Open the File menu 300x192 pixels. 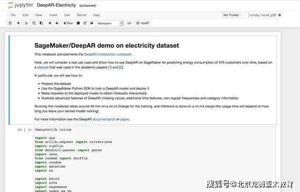click(x=13, y=15)
